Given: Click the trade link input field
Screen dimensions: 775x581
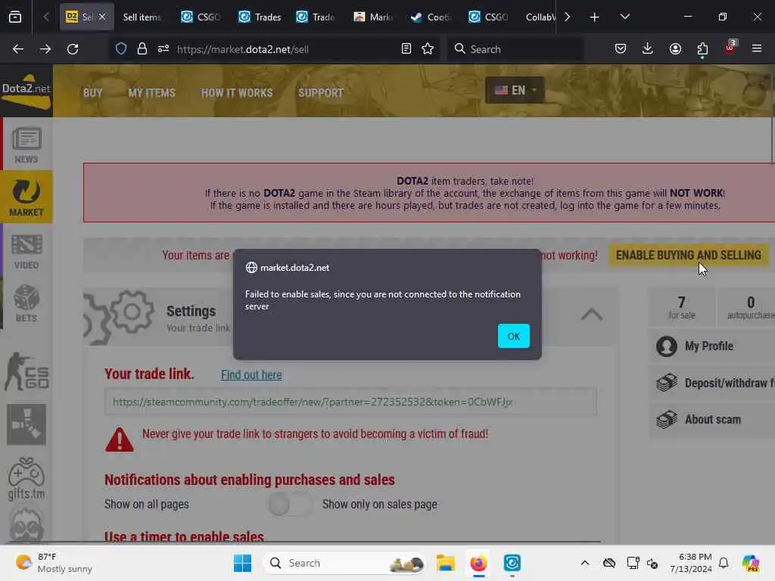Looking at the screenshot, I should point(350,402).
